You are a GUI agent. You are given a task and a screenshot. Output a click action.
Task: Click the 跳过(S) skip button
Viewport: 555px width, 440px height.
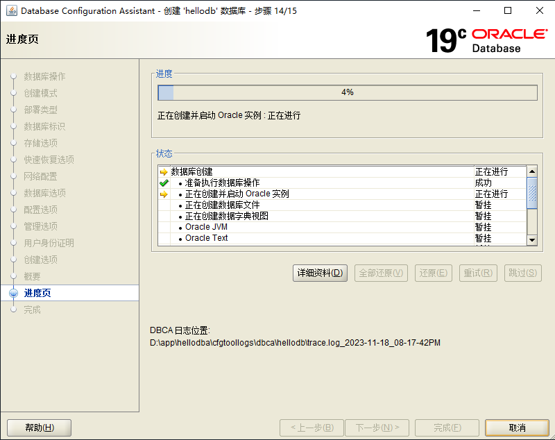coord(523,273)
